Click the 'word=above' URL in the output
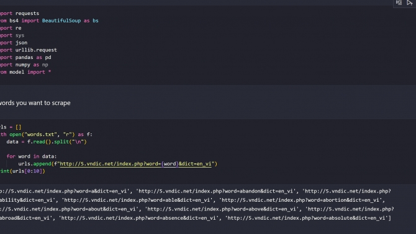 pyautogui.click(x=222, y=209)
